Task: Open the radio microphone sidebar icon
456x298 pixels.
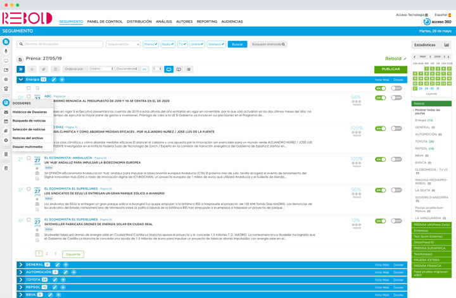Action: pyautogui.click(x=6, y=51)
